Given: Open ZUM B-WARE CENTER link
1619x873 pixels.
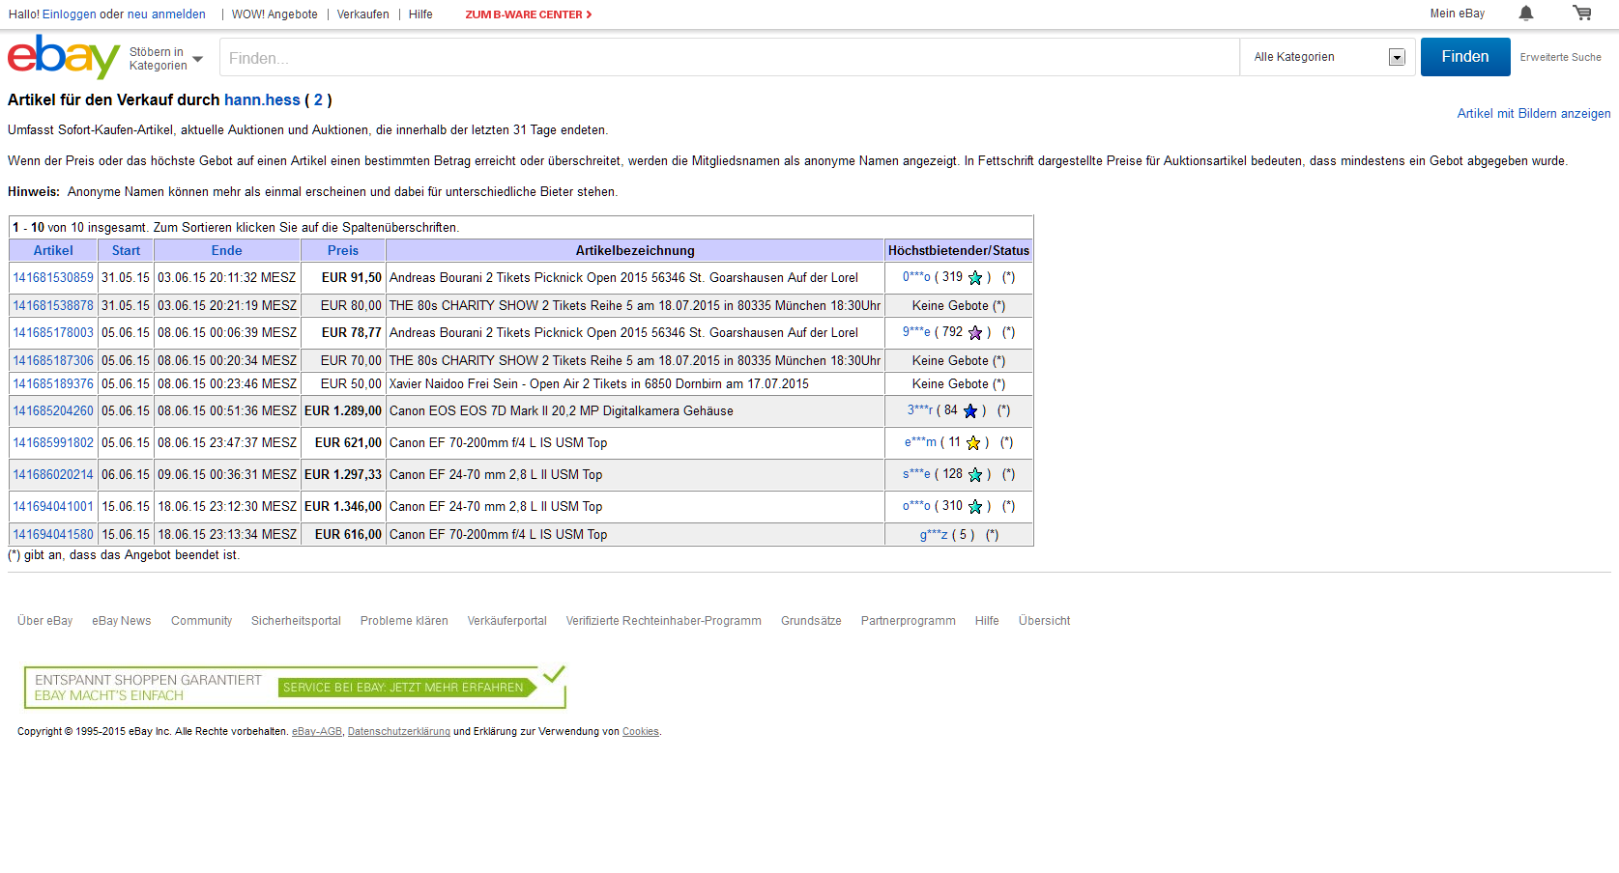Looking at the screenshot, I should click(x=529, y=14).
